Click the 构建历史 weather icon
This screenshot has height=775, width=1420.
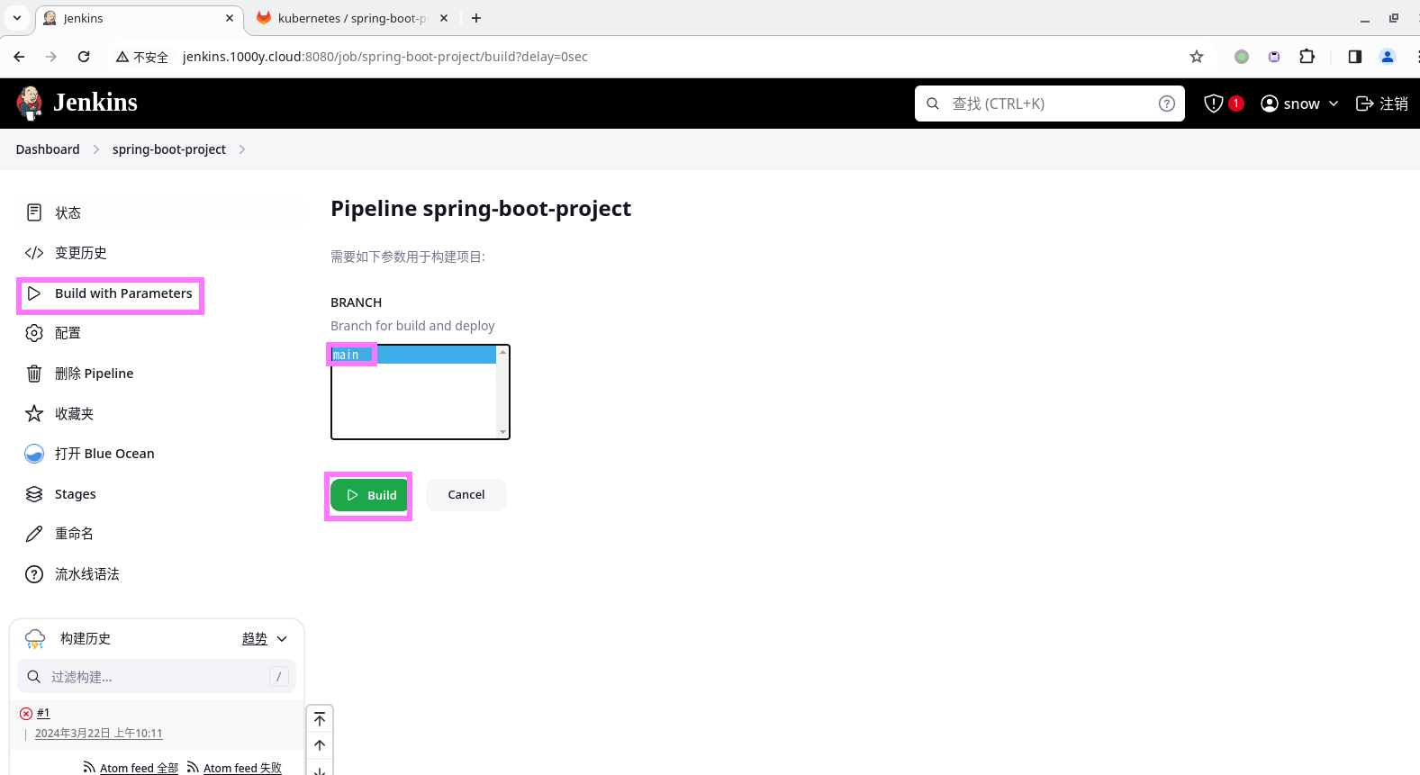[x=35, y=639]
